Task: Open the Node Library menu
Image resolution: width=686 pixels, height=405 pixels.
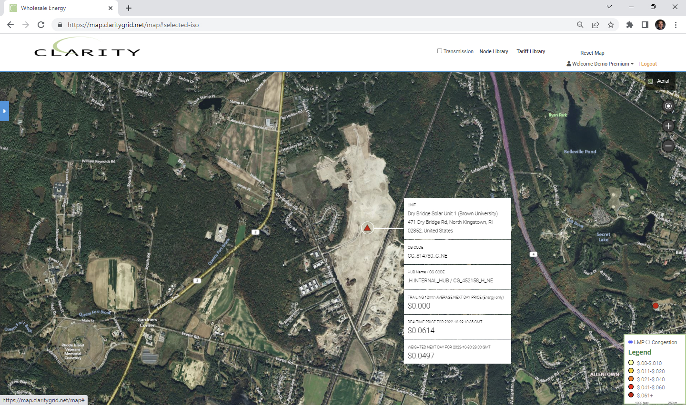Action: click(x=494, y=51)
